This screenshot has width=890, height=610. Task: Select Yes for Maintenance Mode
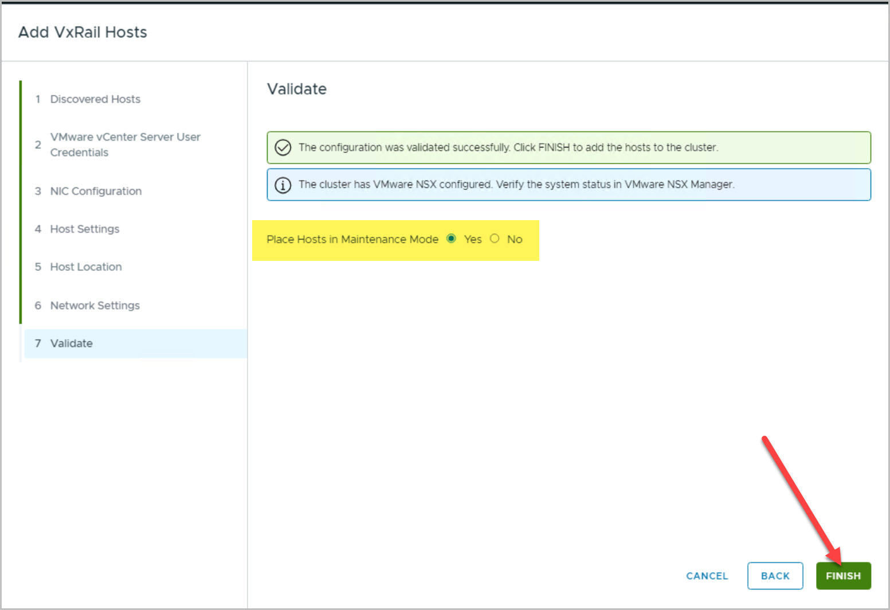pos(452,238)
